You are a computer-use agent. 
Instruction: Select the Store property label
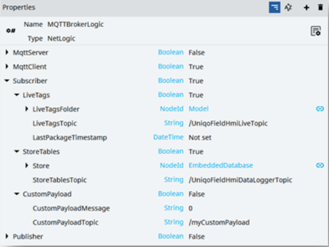(41, 165)
